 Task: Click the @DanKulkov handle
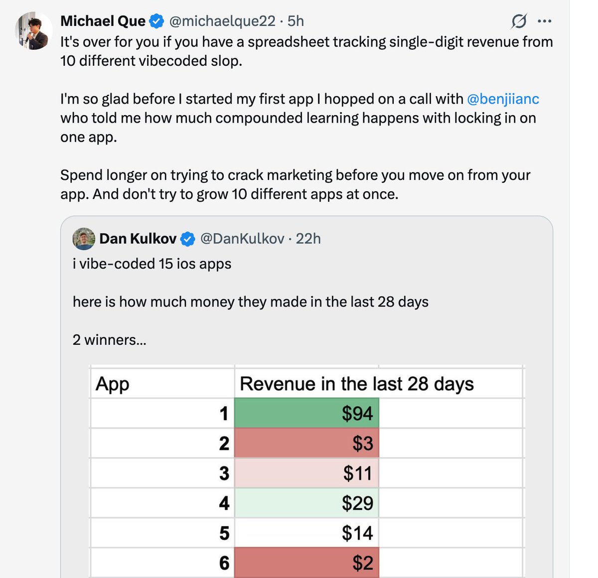coord(242,239)
